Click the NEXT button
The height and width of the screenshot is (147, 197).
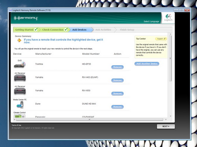tap(166, 127)
